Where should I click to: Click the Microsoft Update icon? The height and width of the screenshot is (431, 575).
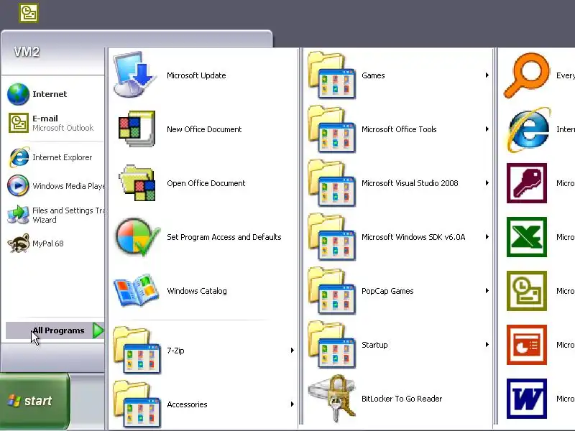[135, 75]
